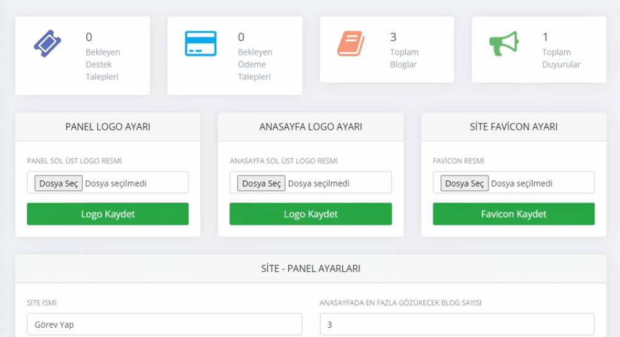This screenshot has width=620, height=337.
Task: Click the Bekleyen Ödeme Talepleri label
Action: click(x=255, y=64)
